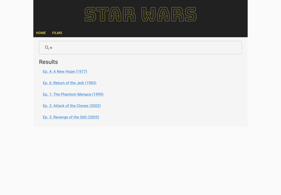
Task: Click the STAR WARS logo
Action: pos(140,14)
